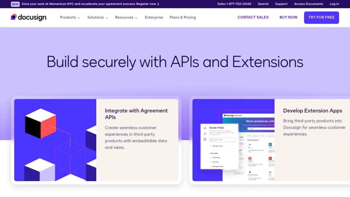Click the BUY NOW link
Image resolution: width=350 pixels, height=197 pixels.
tap(288, 17)
